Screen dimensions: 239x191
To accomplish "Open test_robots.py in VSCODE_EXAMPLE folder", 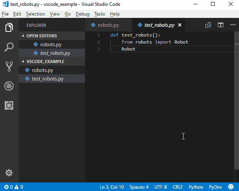I will pyautogui.click(x=52, y=79).
